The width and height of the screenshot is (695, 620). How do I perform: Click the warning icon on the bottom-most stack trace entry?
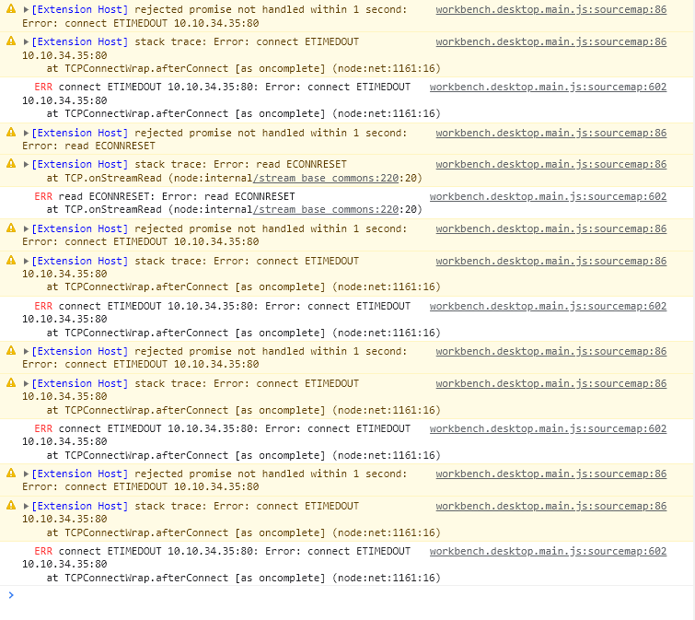pyautogui.click(x=11, y=506)
